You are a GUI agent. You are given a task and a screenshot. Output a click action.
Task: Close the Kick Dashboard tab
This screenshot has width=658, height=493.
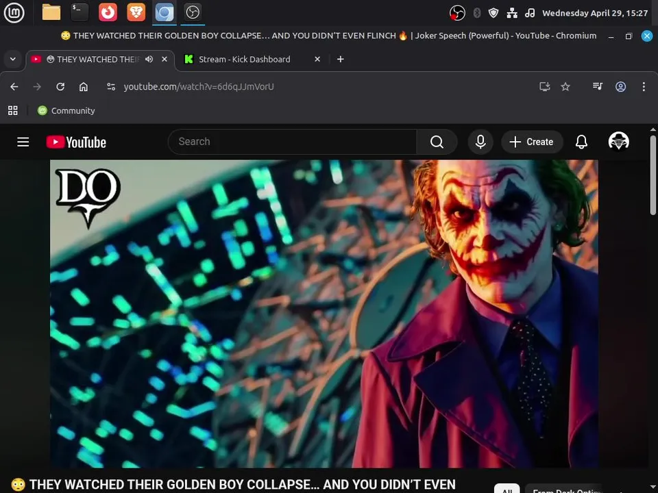coord(317,59)
